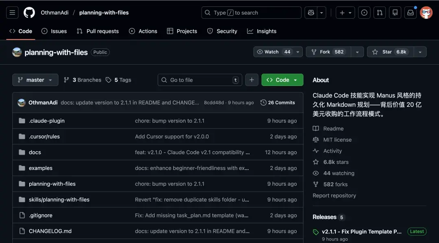The image size is (439, 243).
Task: Open the notifications inbox icon
Action: tap(411, 13)
